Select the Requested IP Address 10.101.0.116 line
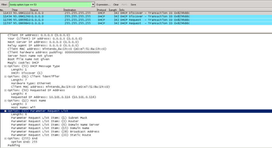This screenshot has width=272, height=148. pos(53,97)
